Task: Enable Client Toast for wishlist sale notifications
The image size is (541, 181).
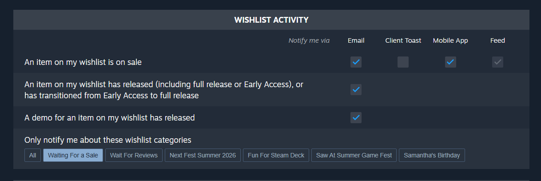Action: (x=403, y=62)
